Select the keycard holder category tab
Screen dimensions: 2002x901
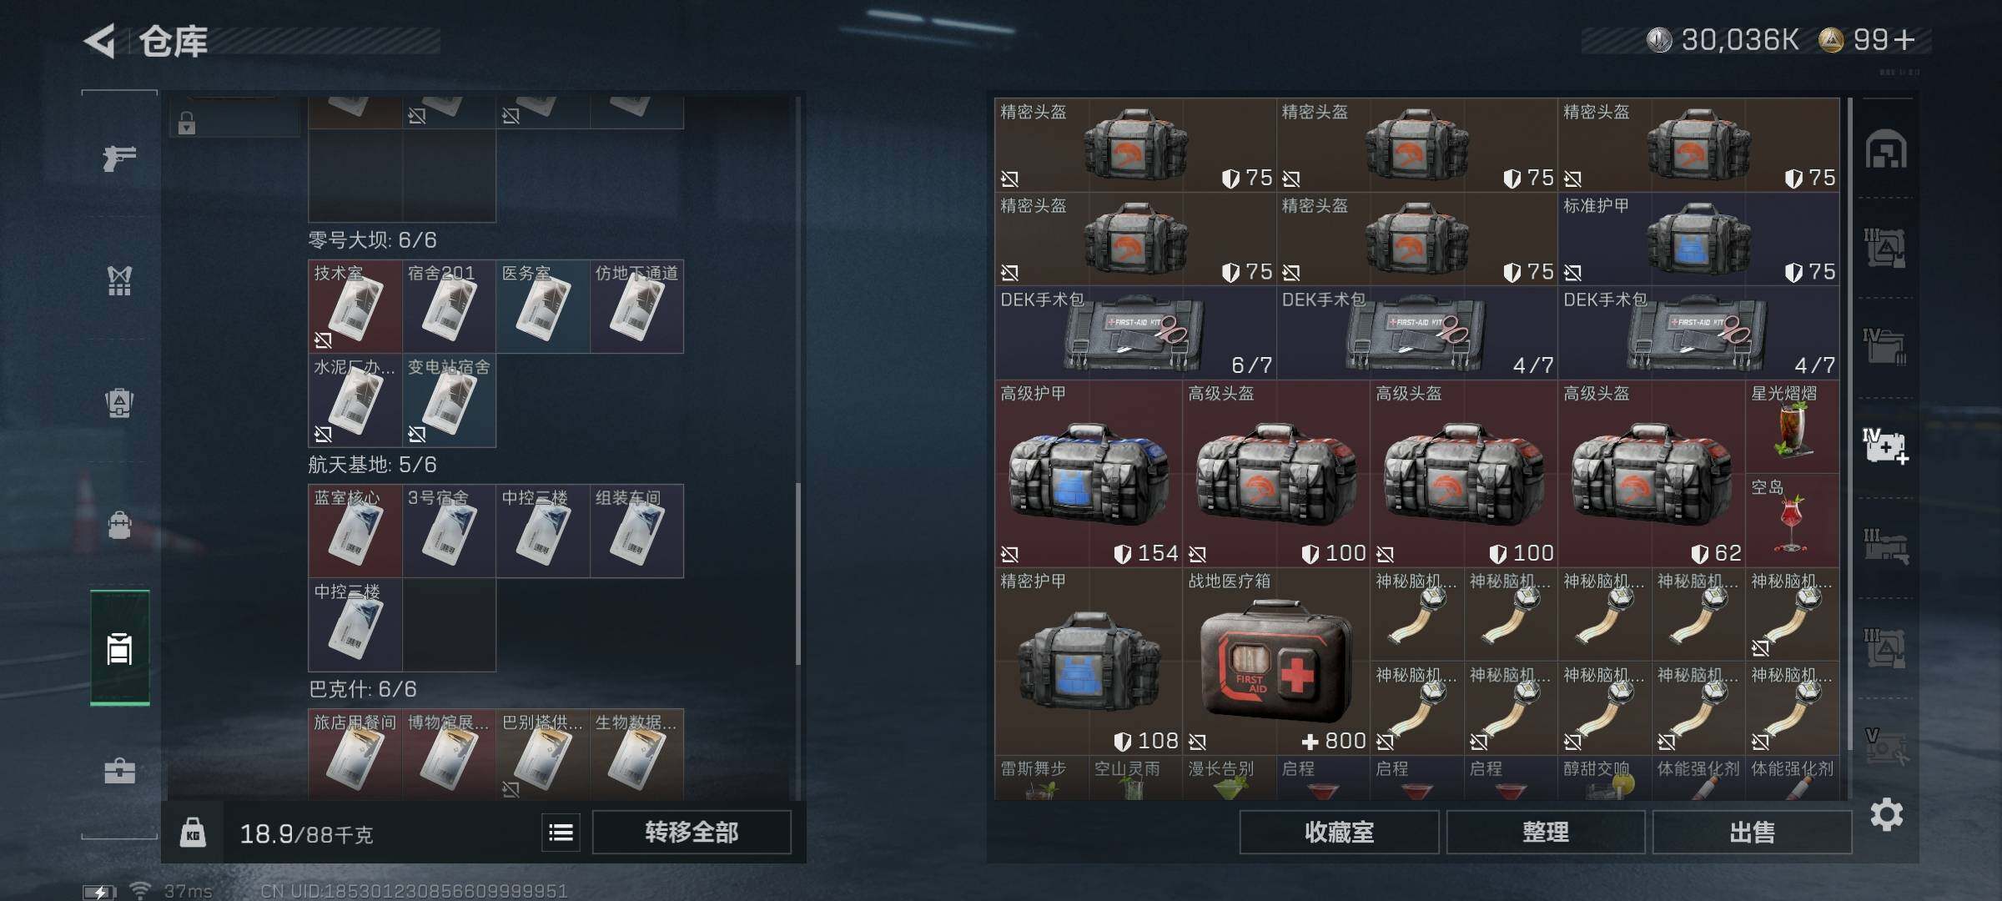pos(119,648)
